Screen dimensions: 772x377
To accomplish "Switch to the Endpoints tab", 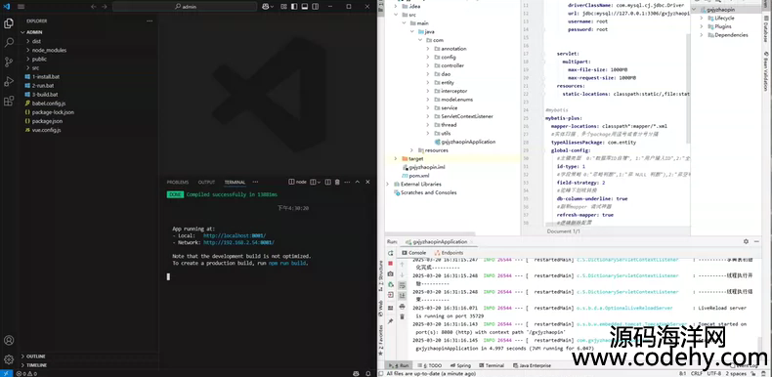I will pyautogui.click(x=449, y=253).
